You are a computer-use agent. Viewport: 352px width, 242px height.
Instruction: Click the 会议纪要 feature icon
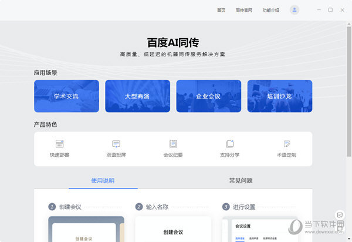[x=173, y=144]
